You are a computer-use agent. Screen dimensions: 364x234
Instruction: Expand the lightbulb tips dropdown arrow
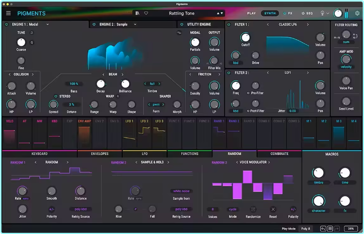click(328, 13)
